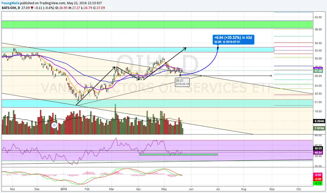
Task: Click the 22.50 price axis label
Action: tap(318, 93)
